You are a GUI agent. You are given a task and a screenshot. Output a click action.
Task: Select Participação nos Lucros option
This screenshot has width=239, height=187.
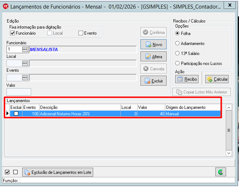[177, 63]
